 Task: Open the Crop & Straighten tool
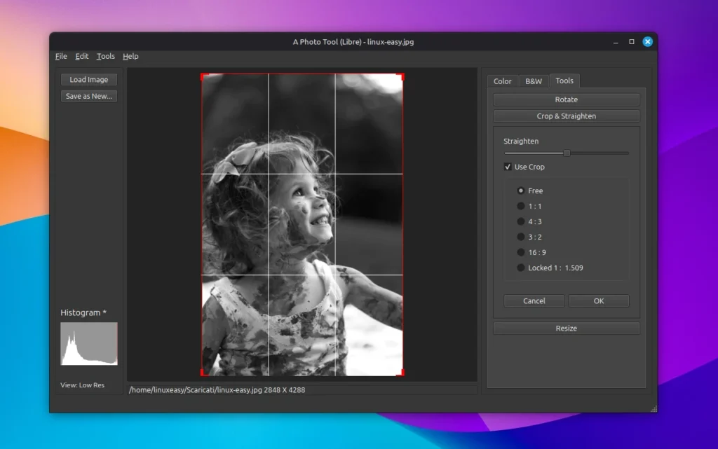click(x=566, y=116)
